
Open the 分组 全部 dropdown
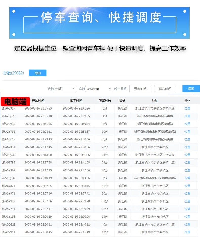pyautogui.click(x=65, y=89)
